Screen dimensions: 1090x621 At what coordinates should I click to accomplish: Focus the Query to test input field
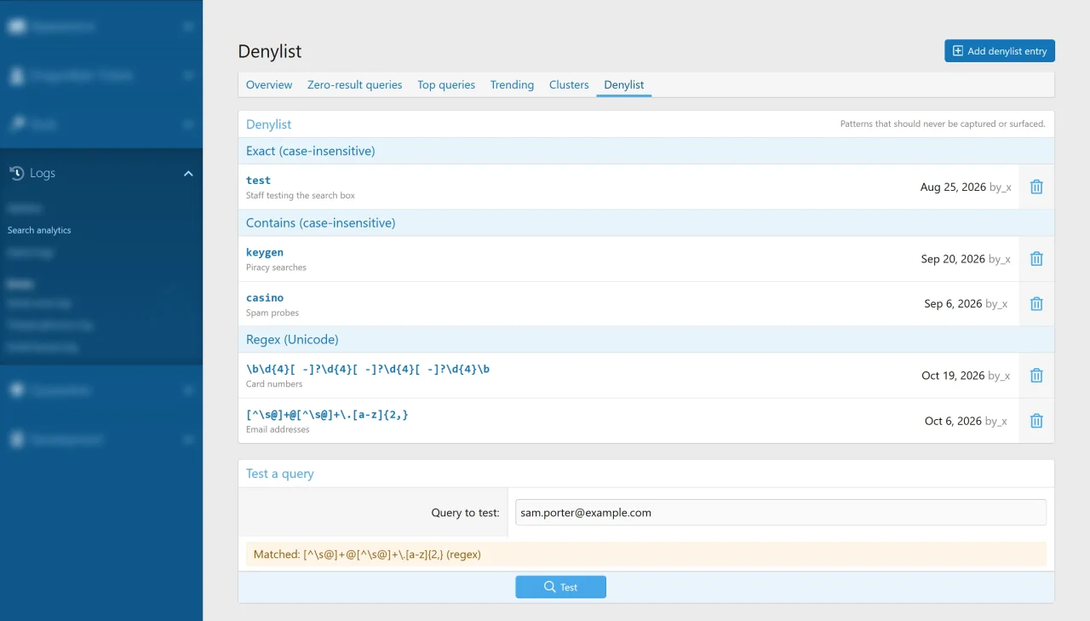click(780, 513)
